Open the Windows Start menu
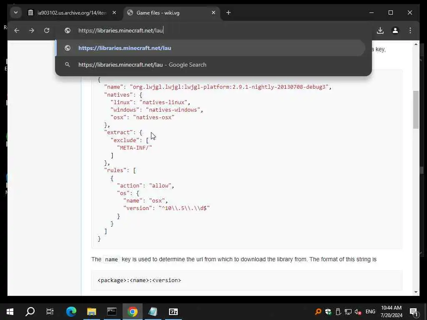This screenshot has width=427, height=320. (10, 312)
